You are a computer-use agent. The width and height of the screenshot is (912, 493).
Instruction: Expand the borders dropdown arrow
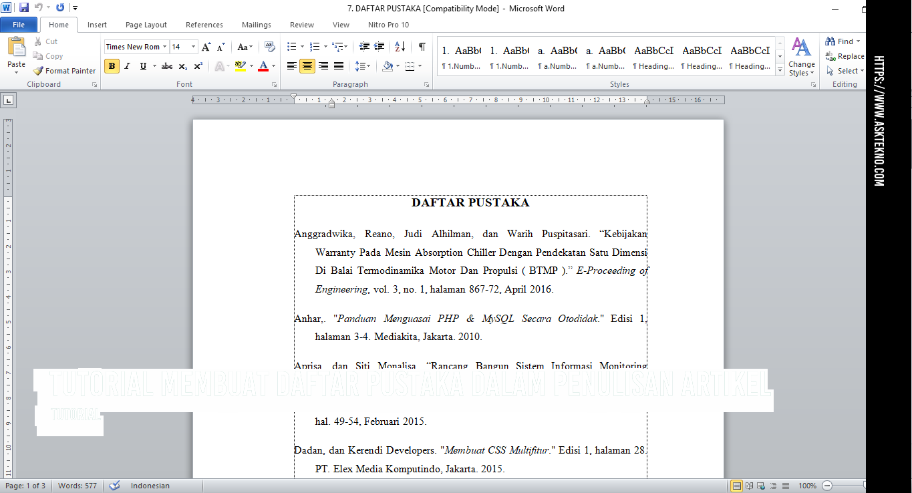coord(420,66)
